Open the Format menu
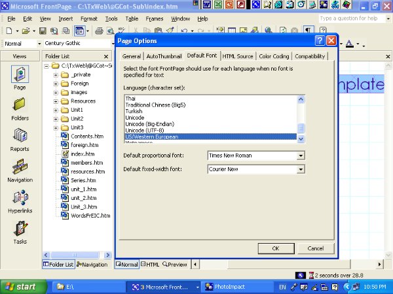Viewport: 393px width, 294px height. [88, 19]
